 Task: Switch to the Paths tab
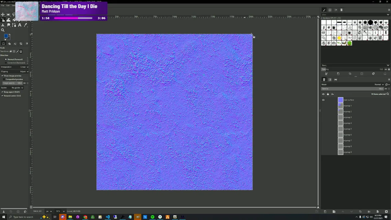coord(336,79)
